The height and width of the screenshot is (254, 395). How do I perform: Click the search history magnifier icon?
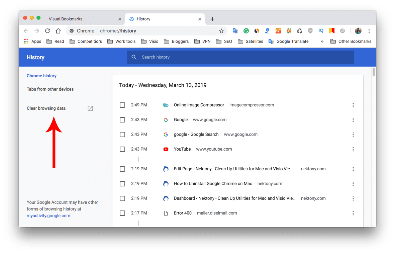(x=134, y=57)
